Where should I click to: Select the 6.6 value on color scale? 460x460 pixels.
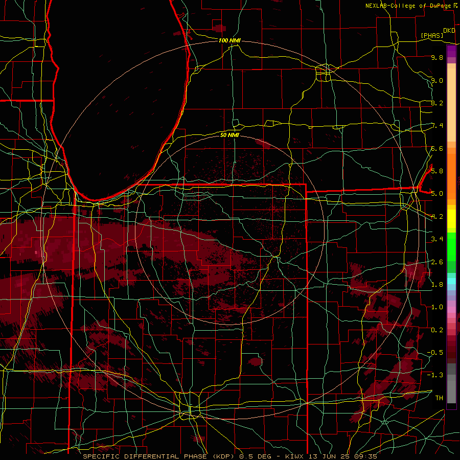click(437, 148)
